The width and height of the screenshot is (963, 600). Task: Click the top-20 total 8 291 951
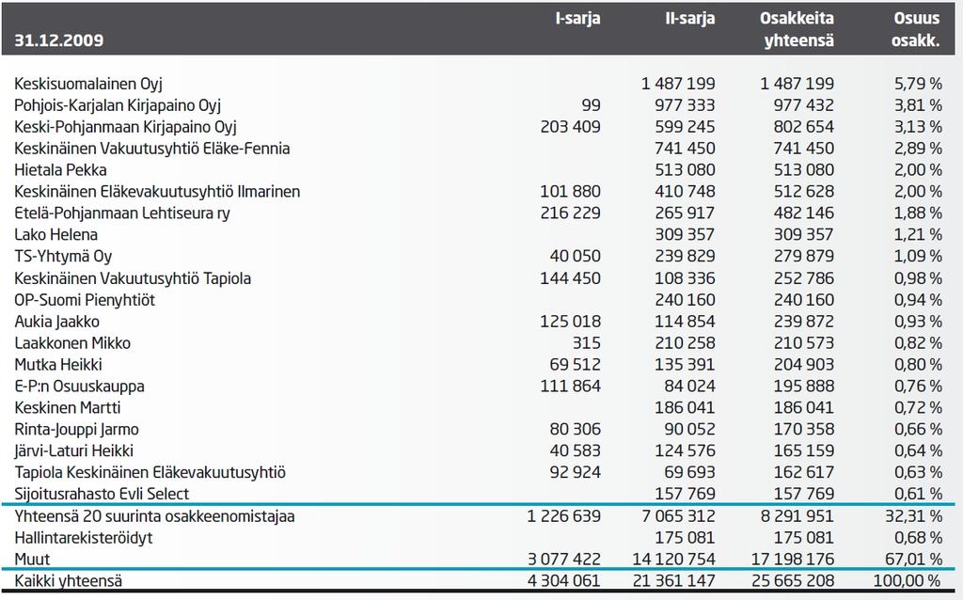pos(797,516)
